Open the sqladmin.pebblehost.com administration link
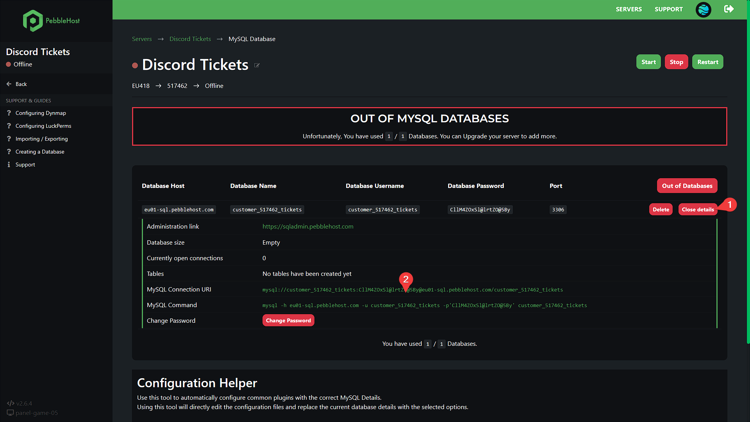 click(308, 226)
